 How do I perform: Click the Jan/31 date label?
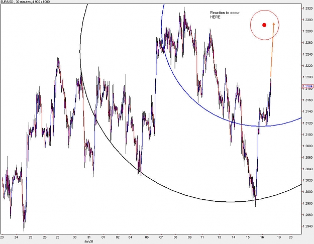point(89,241)
